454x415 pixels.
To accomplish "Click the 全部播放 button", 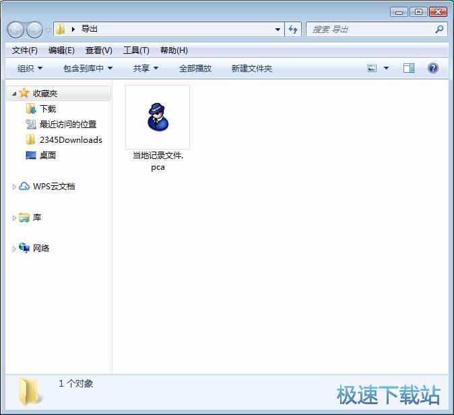I will coord(195,68).
